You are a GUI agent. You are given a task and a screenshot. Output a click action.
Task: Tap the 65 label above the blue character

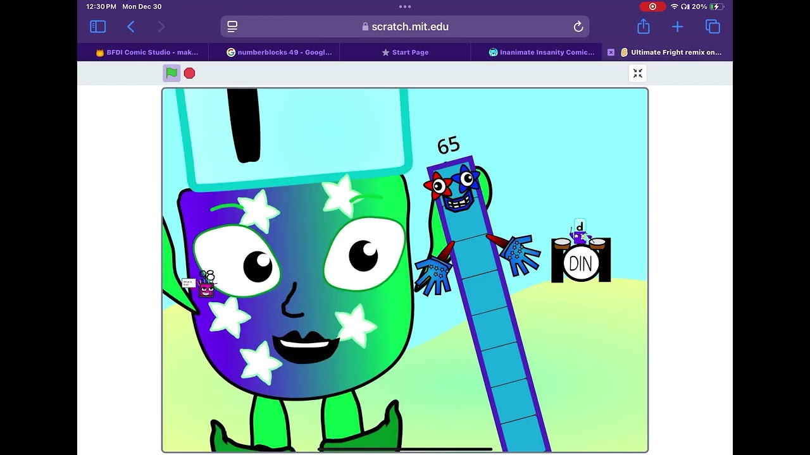[449, 146]
